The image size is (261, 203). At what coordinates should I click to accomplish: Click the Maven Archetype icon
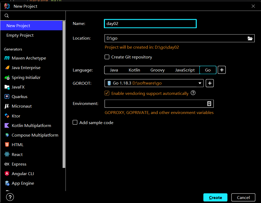[x=7, y=58]
